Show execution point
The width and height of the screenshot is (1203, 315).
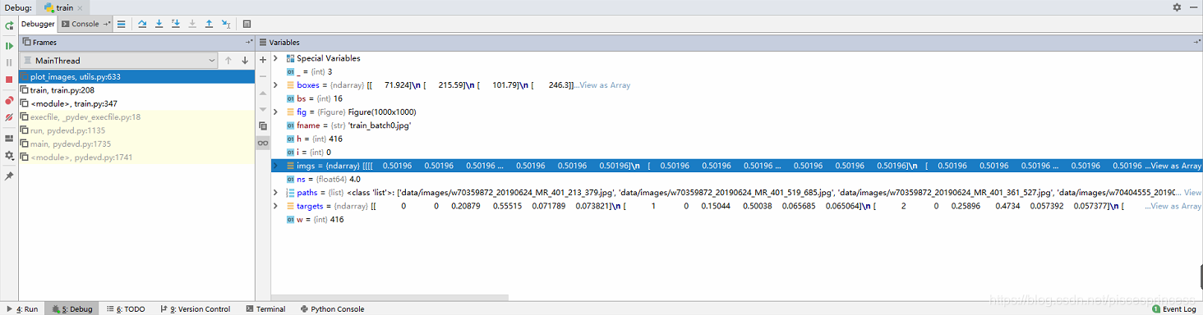tap(122, 24)
